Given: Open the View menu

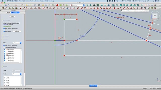Looking at the screenshot, I should click(27, 1).
